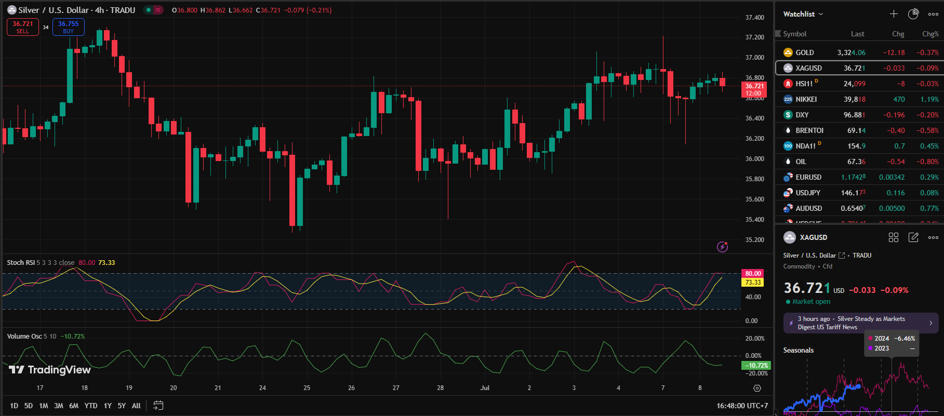Expand the Silver Steady news item arrow

point(930,323)
